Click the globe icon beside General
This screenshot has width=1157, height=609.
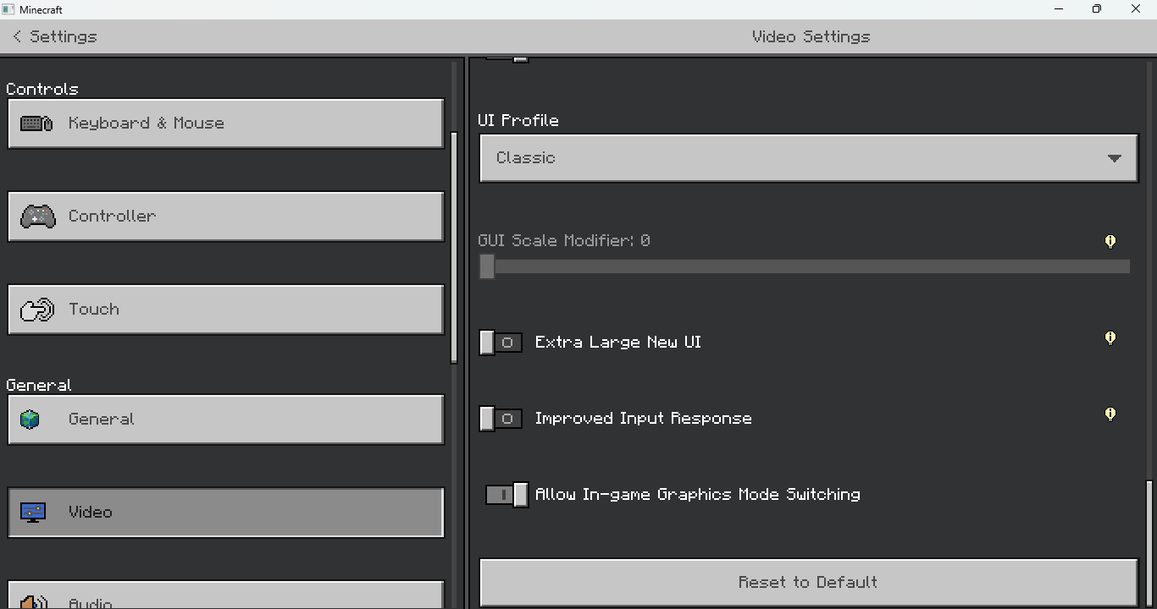pos(30,420)
